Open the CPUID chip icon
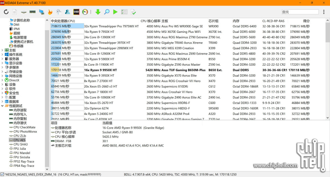Viewport: 330px width, 177px height. (24, 12)
